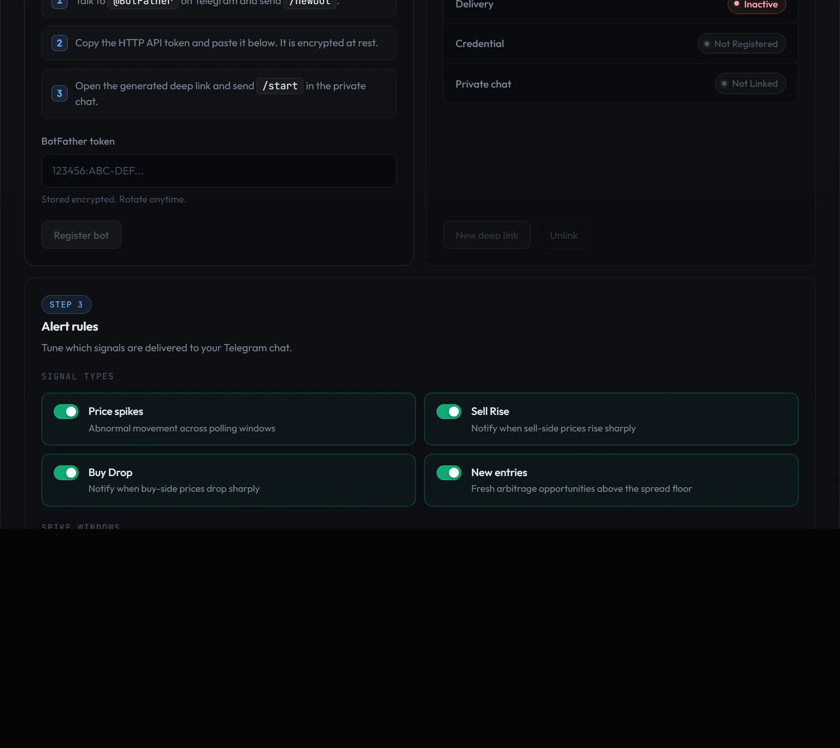
Task: Click the BotFather token input field
Action: click(219, 171)
